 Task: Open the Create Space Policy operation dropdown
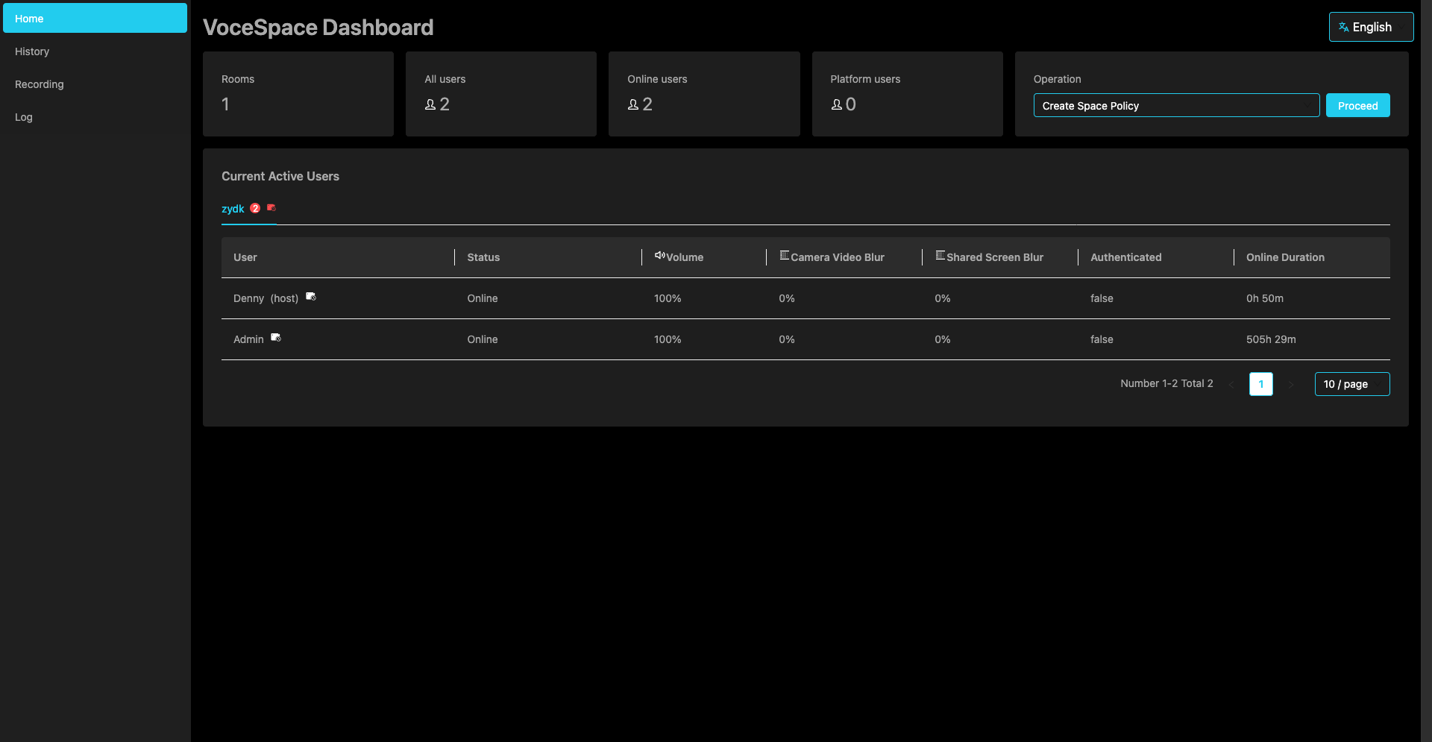[x=1176, y=105]
